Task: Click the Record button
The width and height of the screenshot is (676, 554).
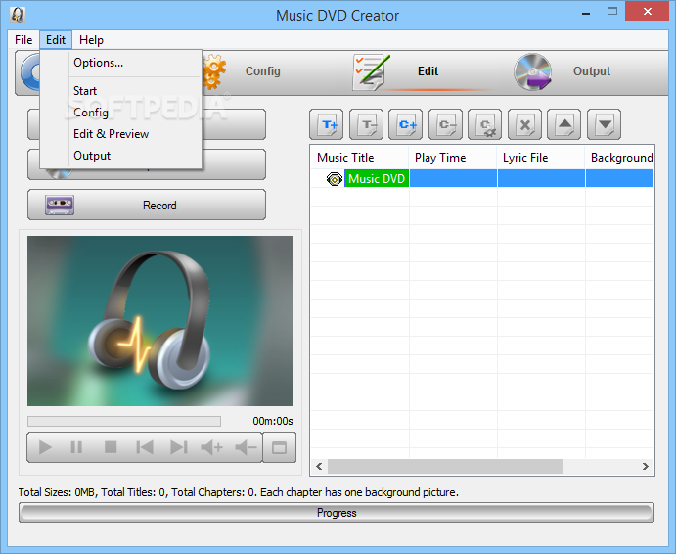Action: pyautogui.click(x=147, y=205)
